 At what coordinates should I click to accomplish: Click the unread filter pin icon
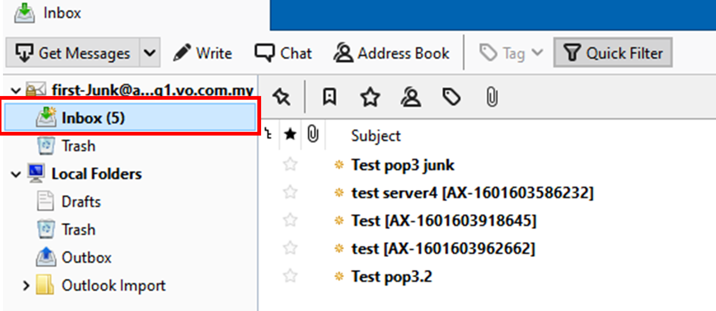click(x=281, y=97)
